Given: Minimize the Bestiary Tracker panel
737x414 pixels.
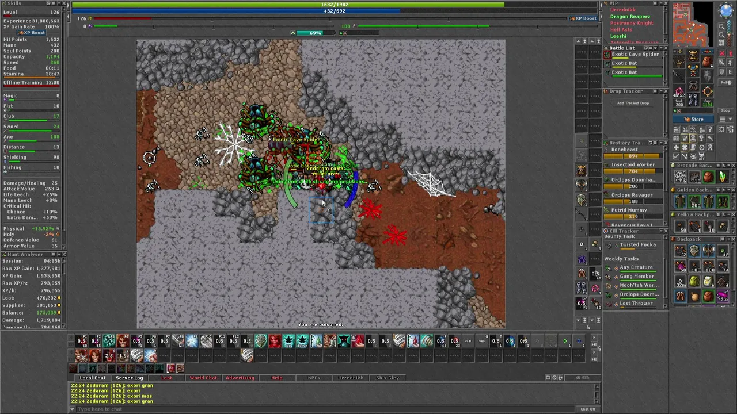Looking at the screenshot, I should pos(661,143).
